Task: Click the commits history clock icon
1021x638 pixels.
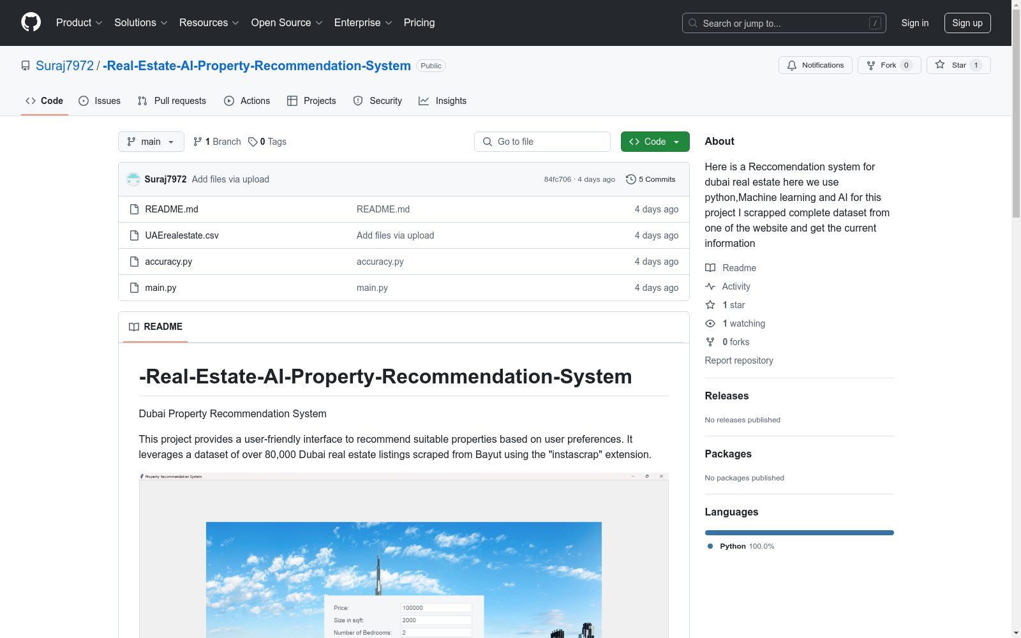Action: point(631,179)
